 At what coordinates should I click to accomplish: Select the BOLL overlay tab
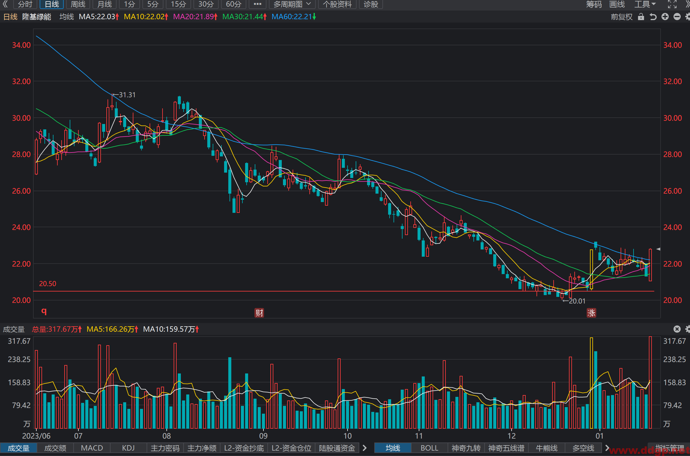pyautogui.click(x=429, y=448)
